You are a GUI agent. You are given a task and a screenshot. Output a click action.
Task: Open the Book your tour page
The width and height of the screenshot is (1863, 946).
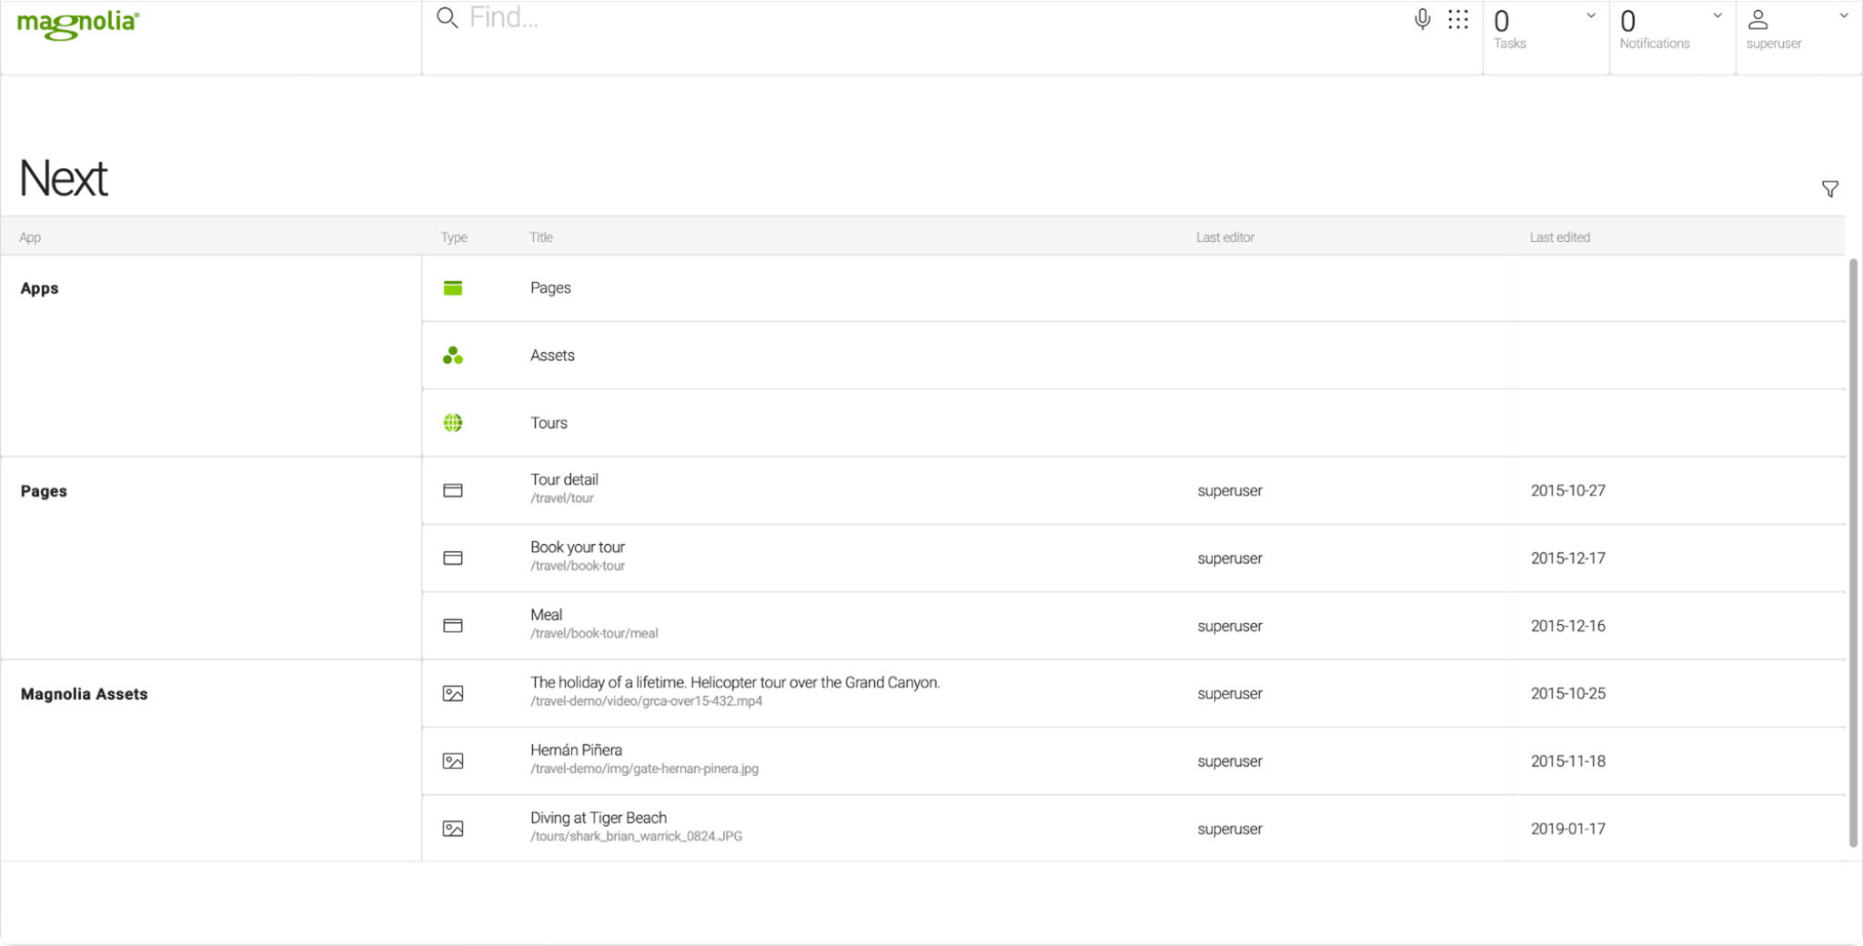577,548
